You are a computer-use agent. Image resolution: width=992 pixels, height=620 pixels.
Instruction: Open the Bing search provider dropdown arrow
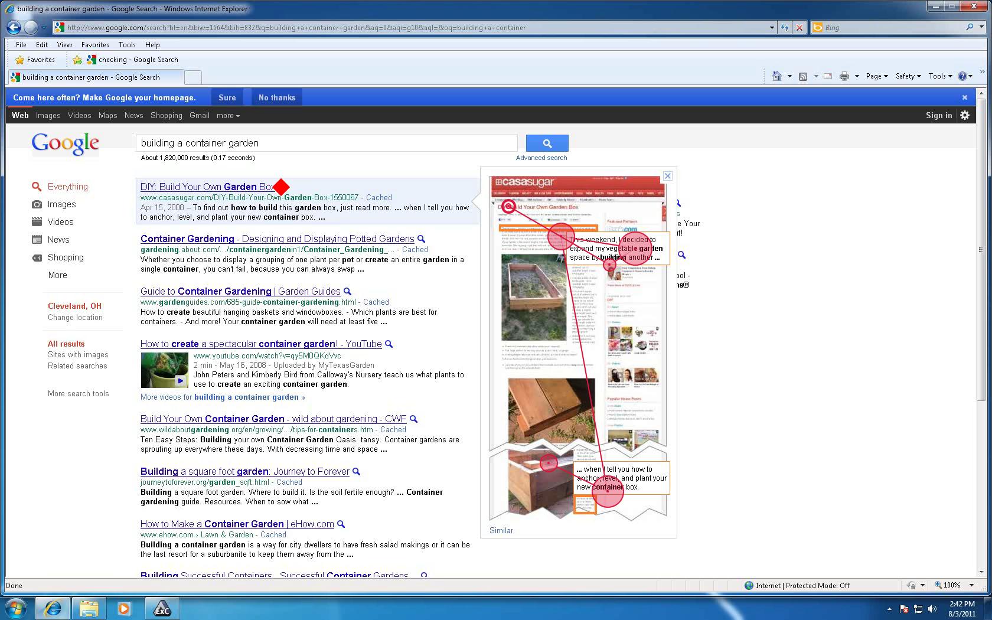pyautogui.click(x=982, y=27)
